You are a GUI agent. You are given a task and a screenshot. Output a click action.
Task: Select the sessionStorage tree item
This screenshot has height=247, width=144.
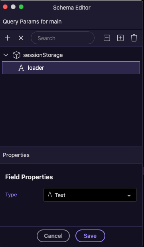coord(43,55)
